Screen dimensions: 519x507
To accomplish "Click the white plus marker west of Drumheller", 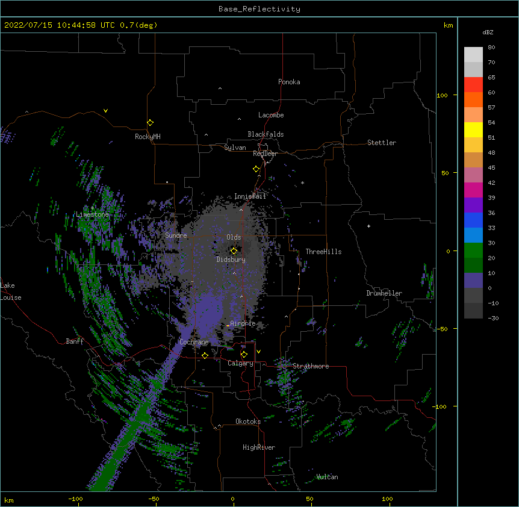I will 368,226.
